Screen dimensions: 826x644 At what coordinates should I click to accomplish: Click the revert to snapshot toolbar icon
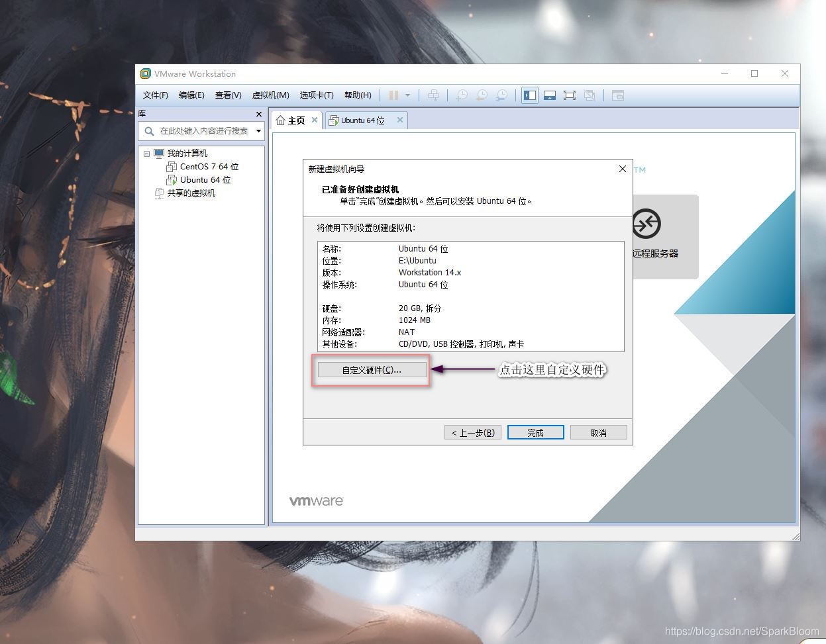482,95
